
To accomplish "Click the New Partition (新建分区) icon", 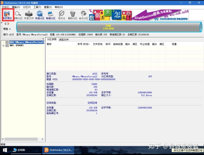I will [51, 15].
